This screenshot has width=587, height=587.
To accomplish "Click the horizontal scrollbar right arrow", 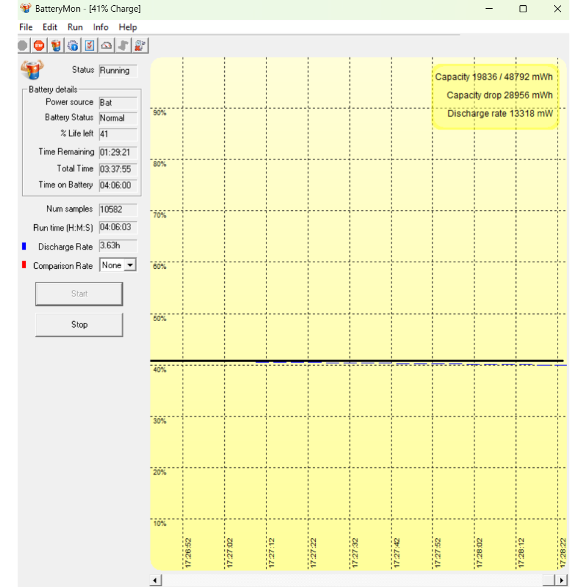I will coord(561,580).
